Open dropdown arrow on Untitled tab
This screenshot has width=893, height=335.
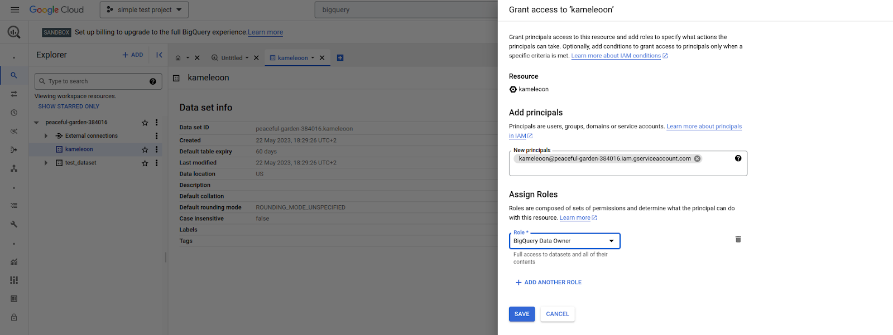click(247, 57)
